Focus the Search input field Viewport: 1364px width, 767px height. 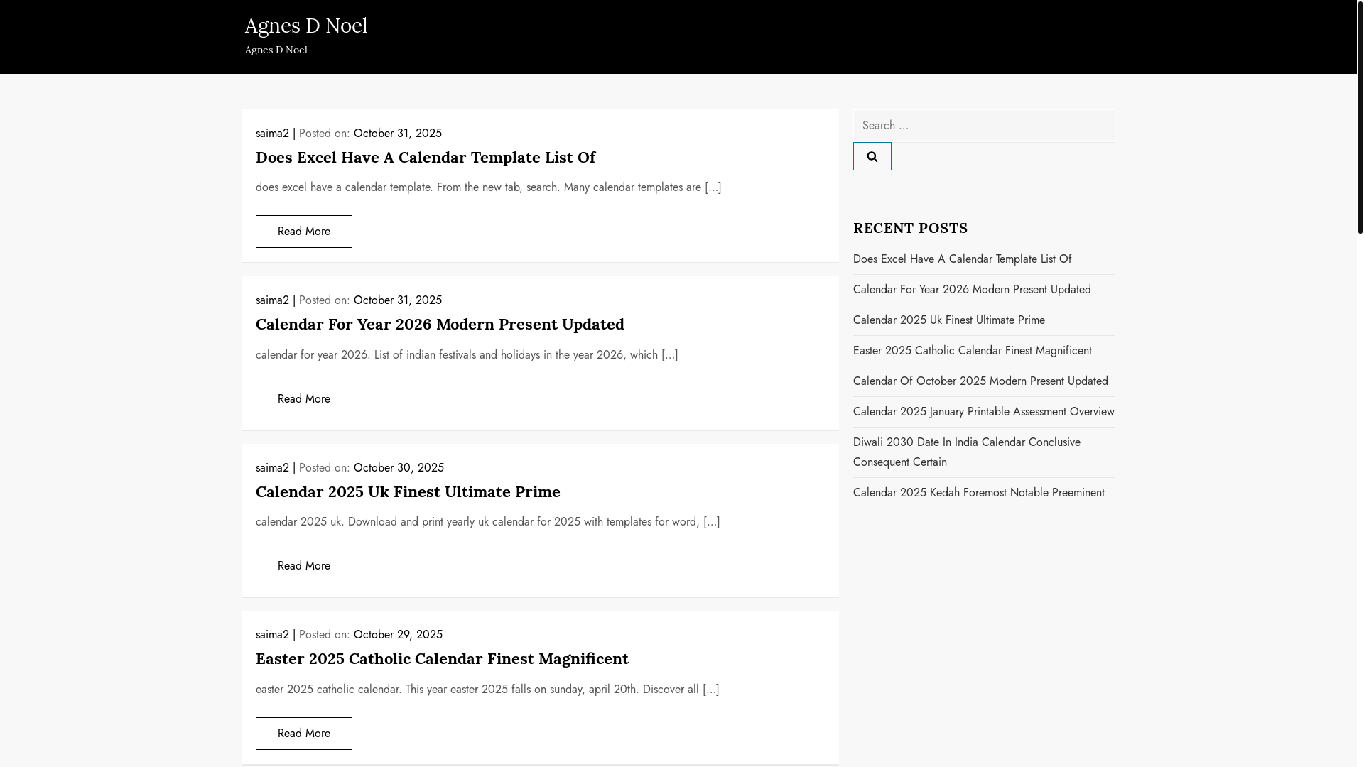[984, 126]
